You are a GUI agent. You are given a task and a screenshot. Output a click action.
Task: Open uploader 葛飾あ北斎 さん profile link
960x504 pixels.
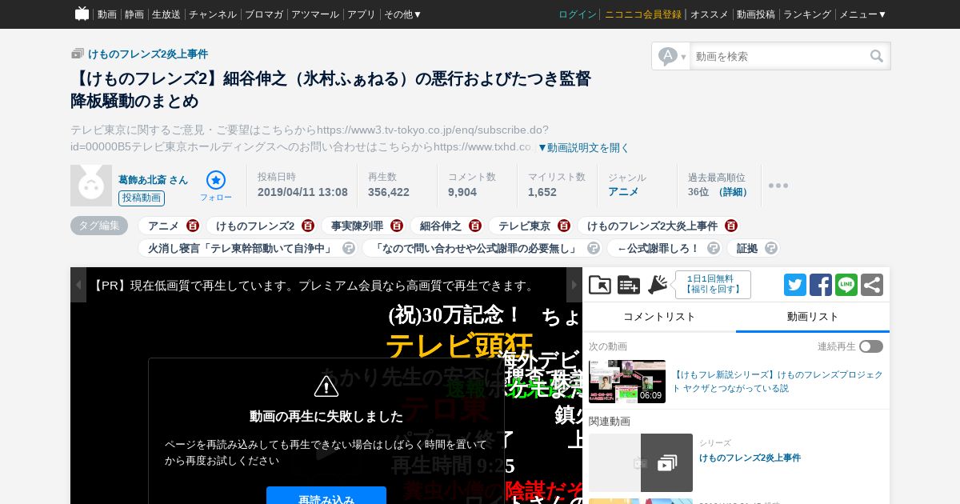[154, 180]
